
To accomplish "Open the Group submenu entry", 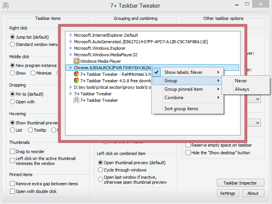I will (187, 81).
